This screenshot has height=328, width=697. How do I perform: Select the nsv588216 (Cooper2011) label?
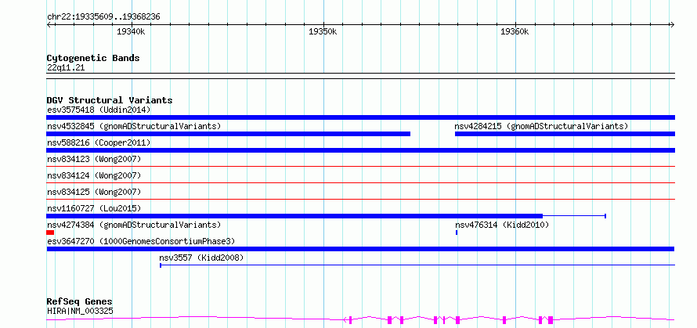[99, 142]
